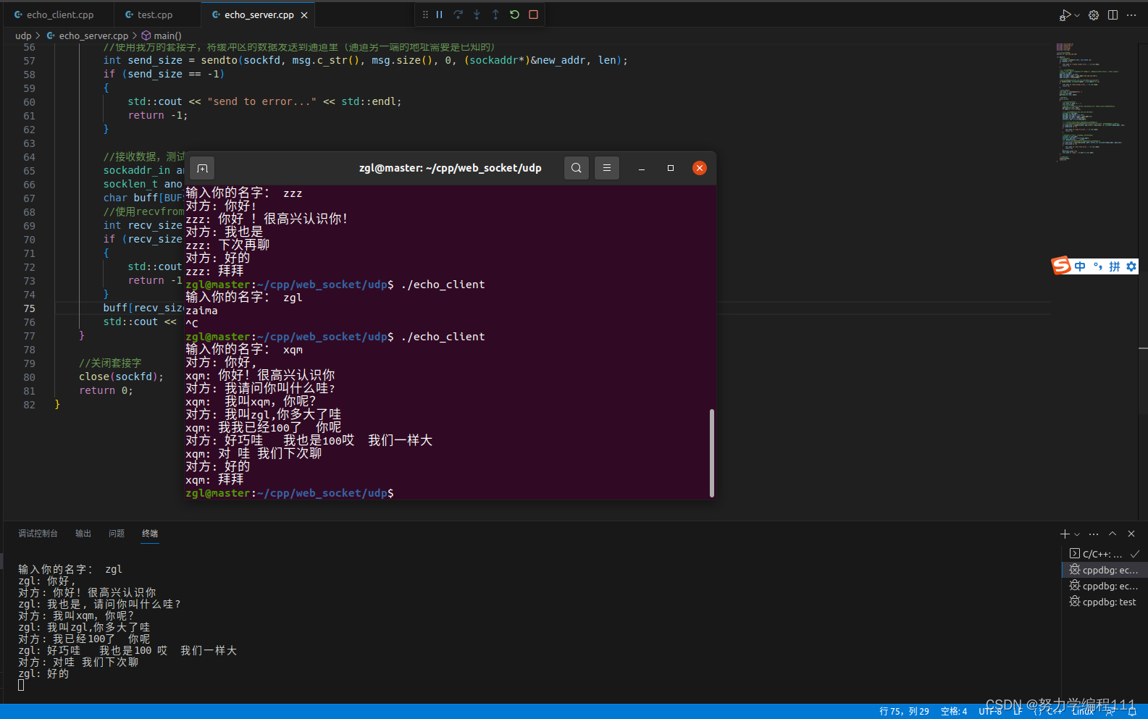Open new tab icon in GNOME terminal
This screenshot has width=1148, height=719.
(202, 168)
